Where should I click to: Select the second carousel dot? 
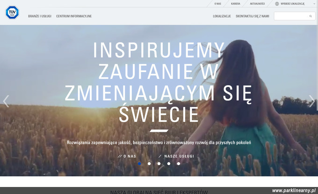149,164
